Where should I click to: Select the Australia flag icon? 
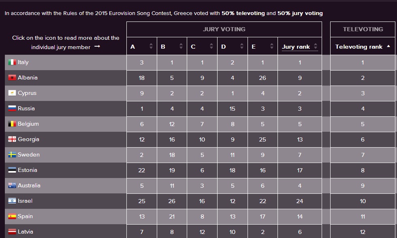coord(11,186)
